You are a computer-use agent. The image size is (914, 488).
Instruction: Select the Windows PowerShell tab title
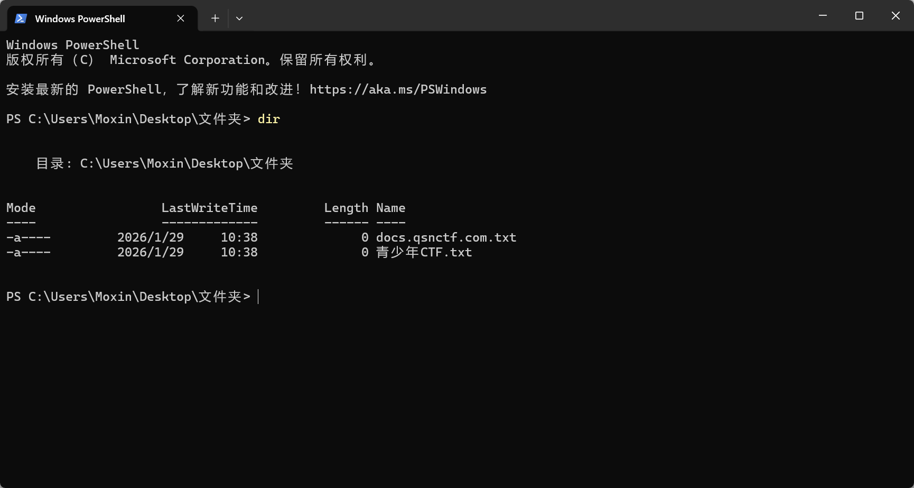(80, 19)
